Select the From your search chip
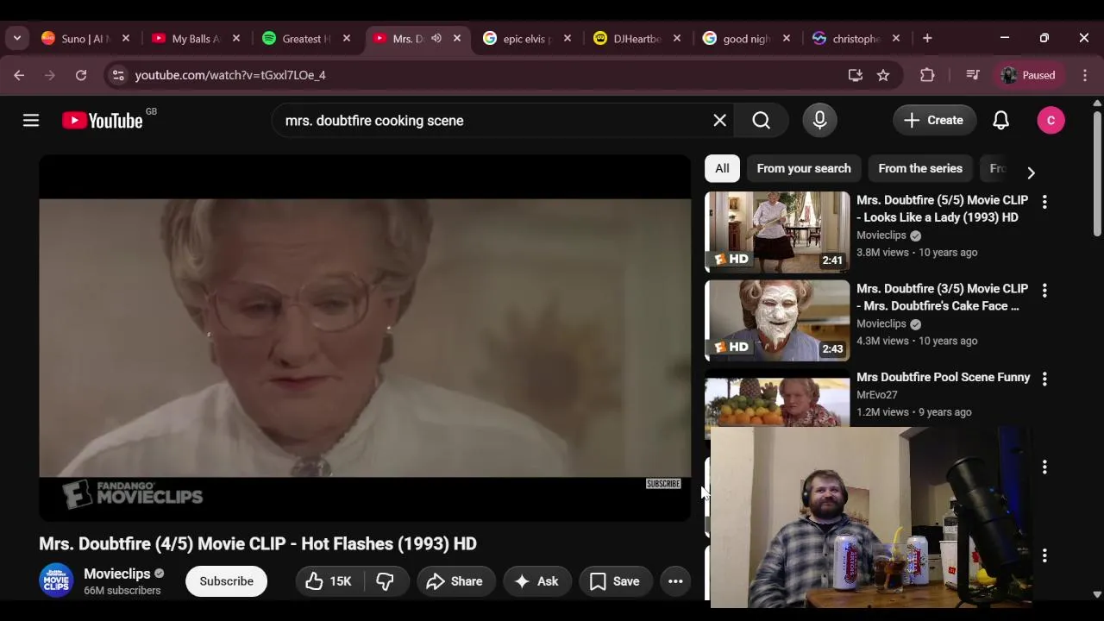 804,168
